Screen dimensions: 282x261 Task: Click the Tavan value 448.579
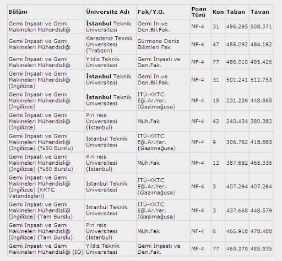coord(261,210)
